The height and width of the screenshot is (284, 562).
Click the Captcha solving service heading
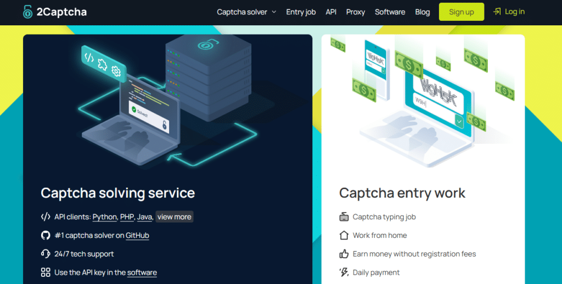click(x=117, y=193)
